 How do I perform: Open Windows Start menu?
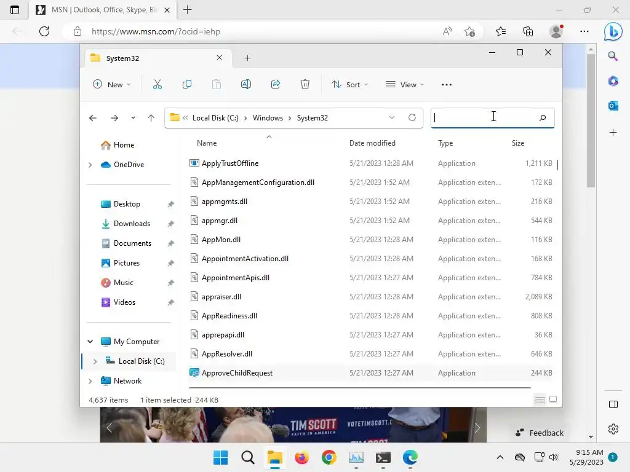coord(220,457)
